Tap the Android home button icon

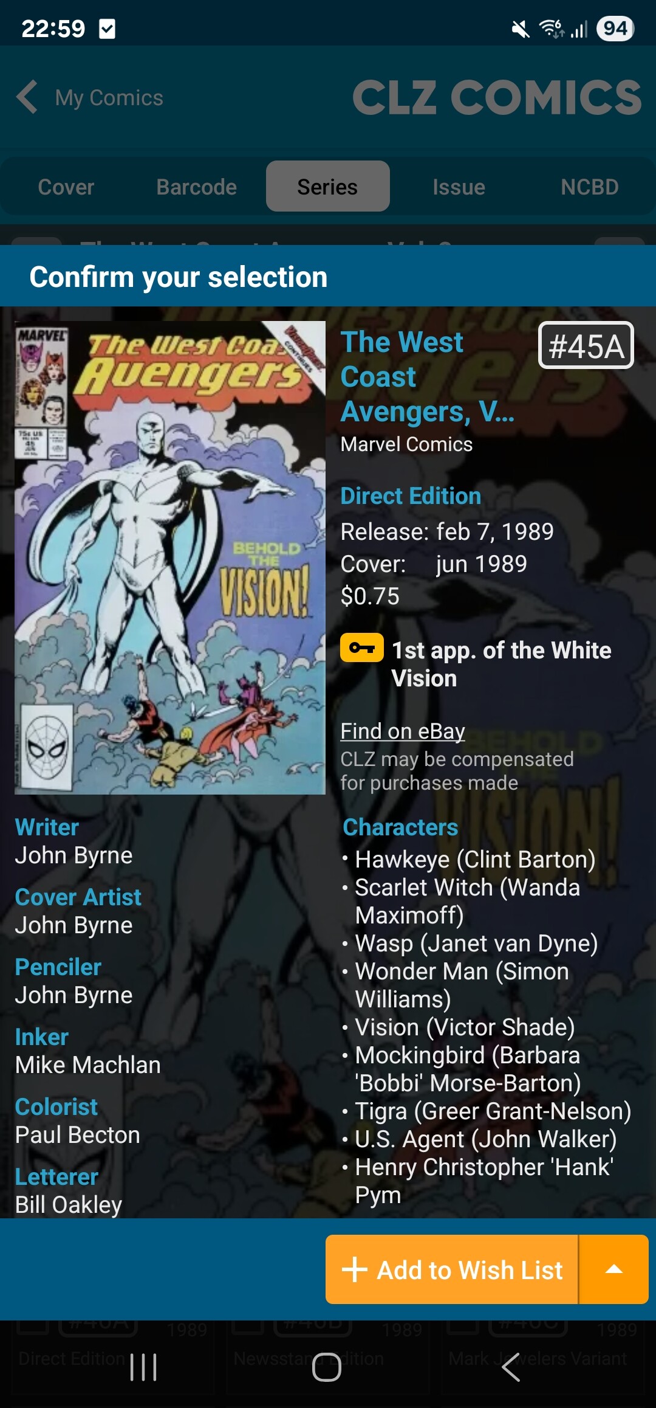pos(327,1367)
